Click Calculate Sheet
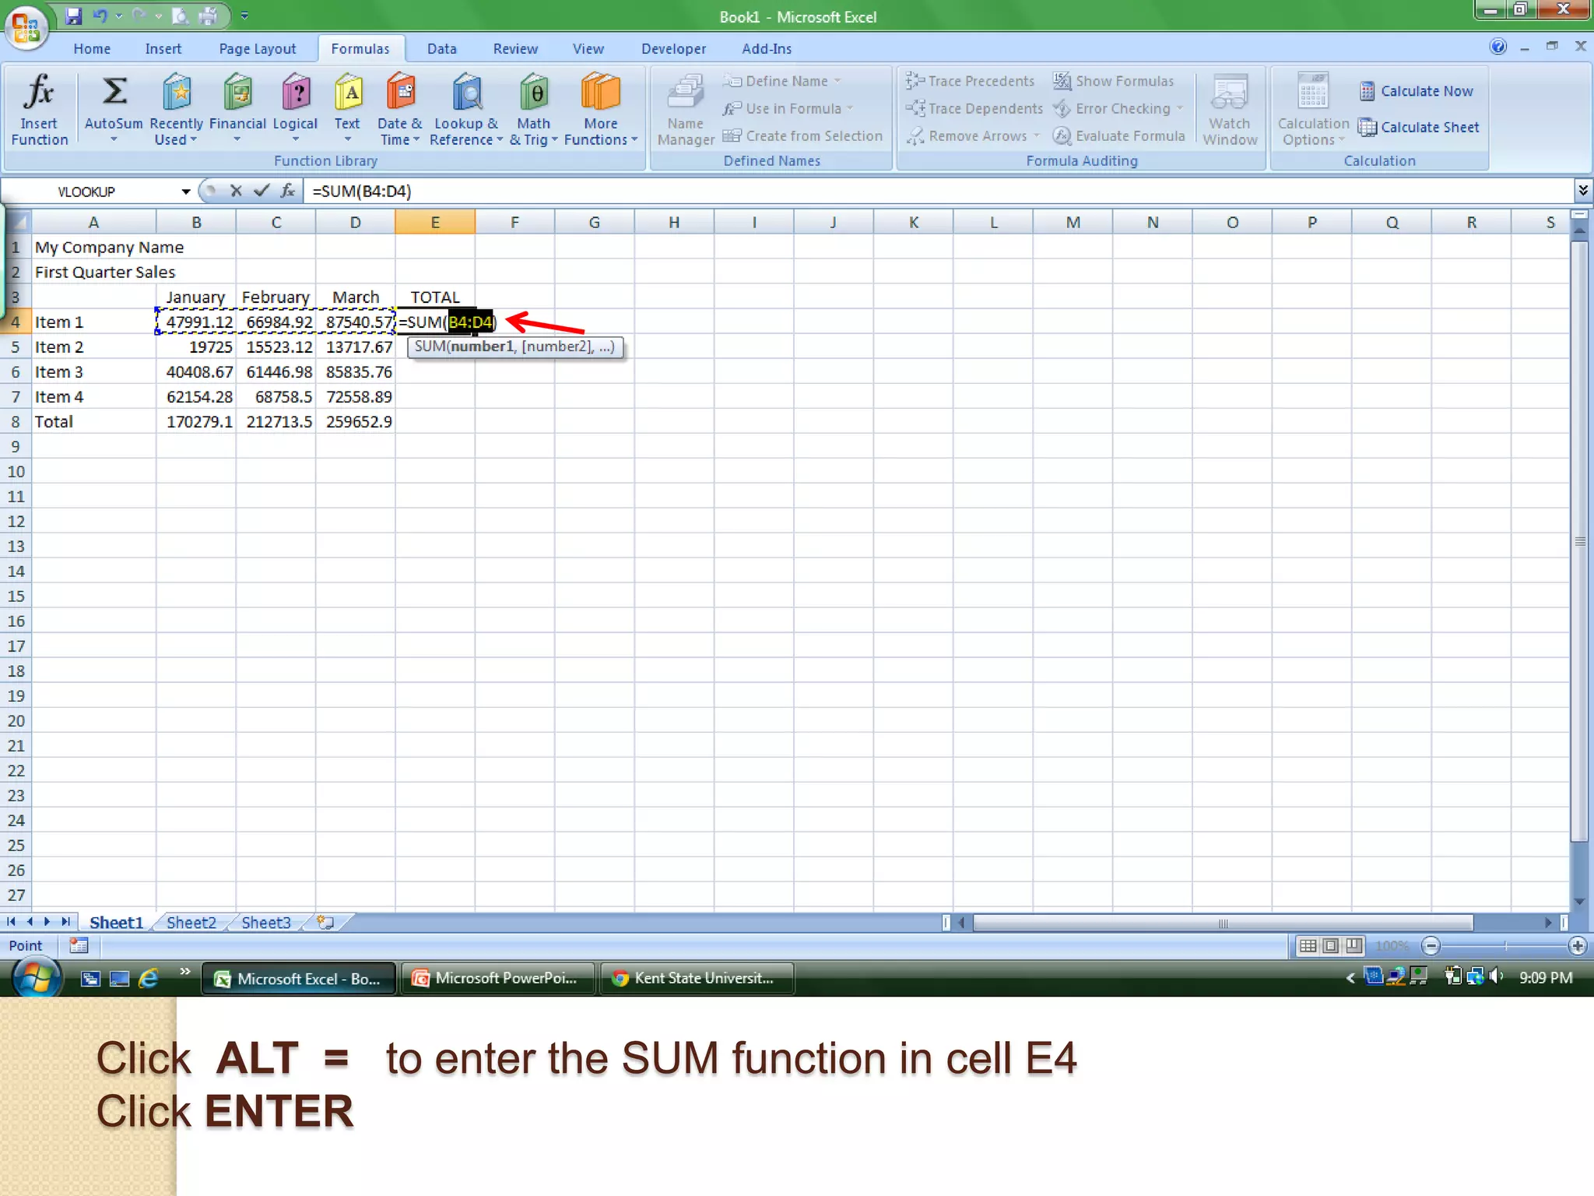The height and width of the screenshot is (1196, 1594). click(x=1418, y=127)
